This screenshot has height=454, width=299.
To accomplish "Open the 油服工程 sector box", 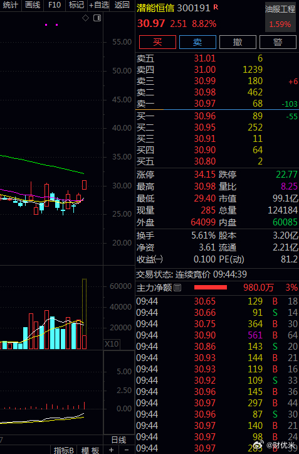I will click(280, 17).
